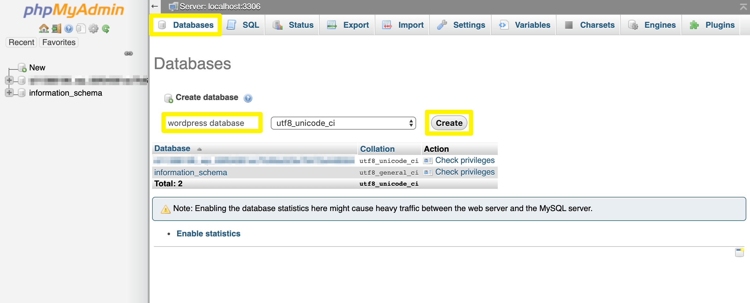This screenshot has height=303, width=750.
Task: Open the Databases tab
Action: point(185,25)
